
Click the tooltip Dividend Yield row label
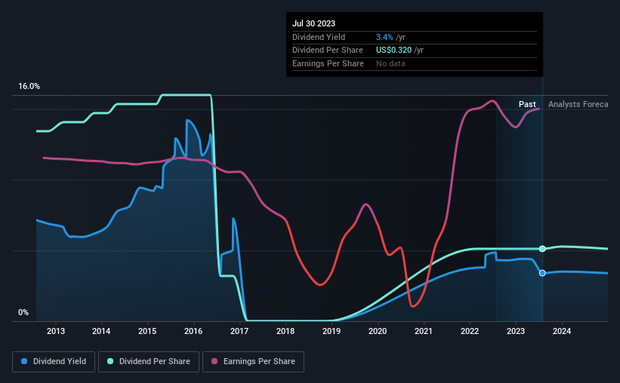(x=319, y=37)
